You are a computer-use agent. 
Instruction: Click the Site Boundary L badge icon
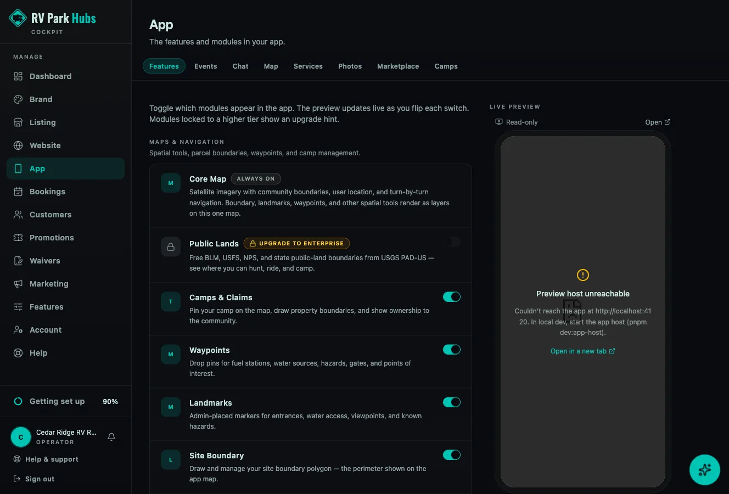pos(171,459)
